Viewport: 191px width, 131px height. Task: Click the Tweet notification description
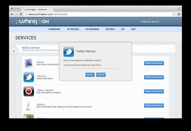pos(45,79)
